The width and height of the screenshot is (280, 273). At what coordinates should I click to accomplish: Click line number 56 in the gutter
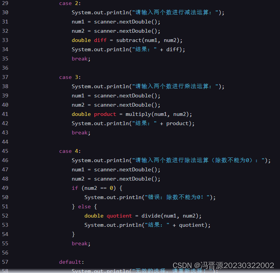click(5, 253)
